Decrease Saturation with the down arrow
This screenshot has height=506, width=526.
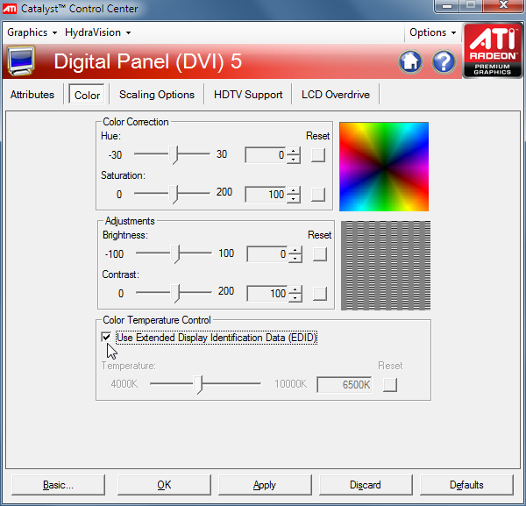(294, 198)
